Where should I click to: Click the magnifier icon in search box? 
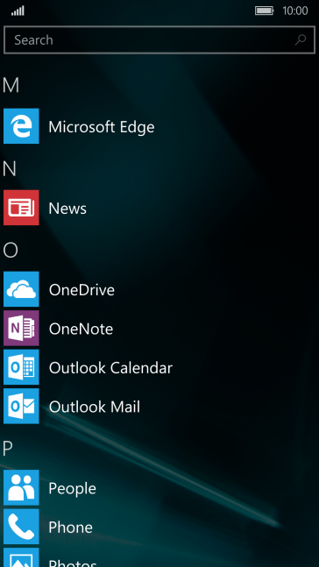[301, 39]
